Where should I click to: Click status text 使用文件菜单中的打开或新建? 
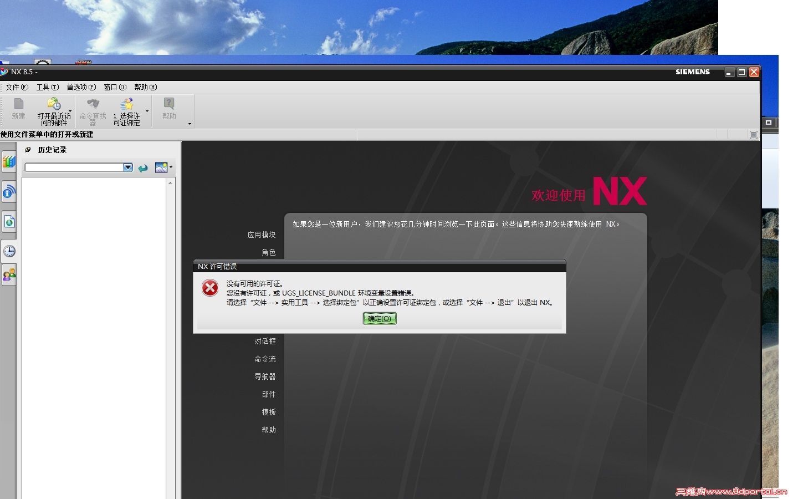(47, 135)
